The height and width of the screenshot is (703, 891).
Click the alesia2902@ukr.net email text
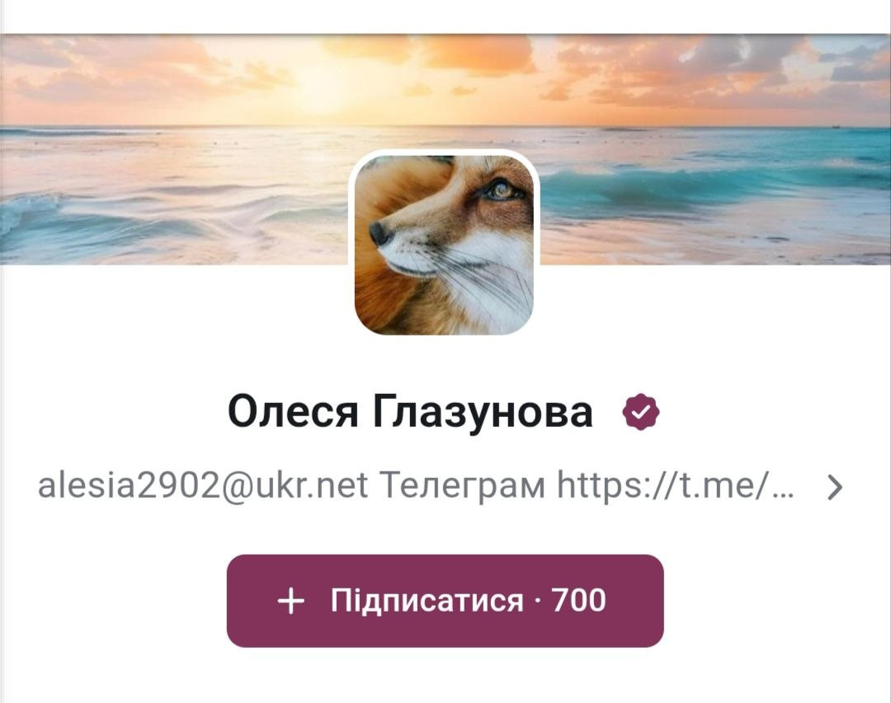click(x=203, y=486)
